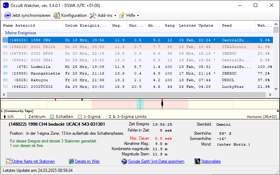Click the Internet Explorer icon beside Details im Web

(x=71, y=161)
